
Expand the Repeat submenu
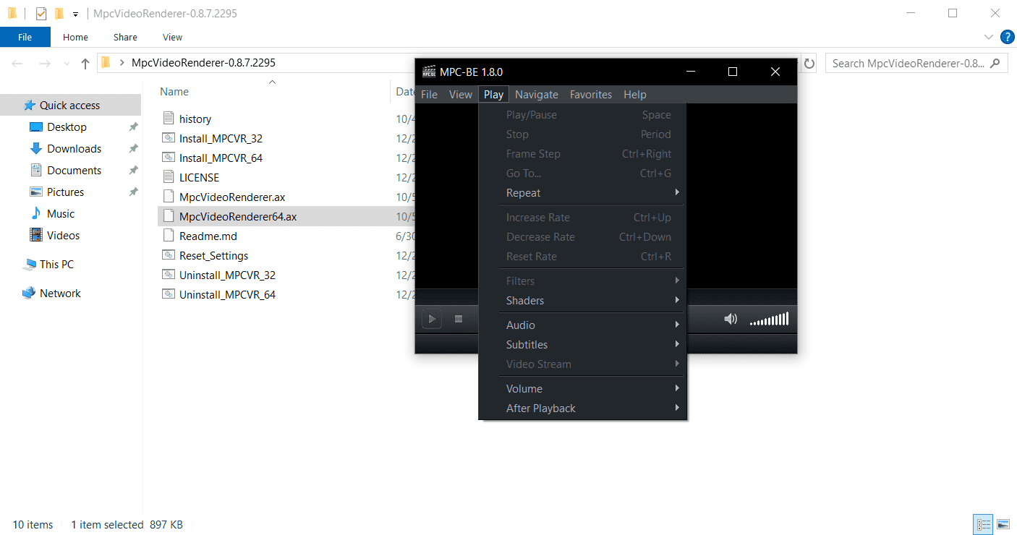pos(582,193)
